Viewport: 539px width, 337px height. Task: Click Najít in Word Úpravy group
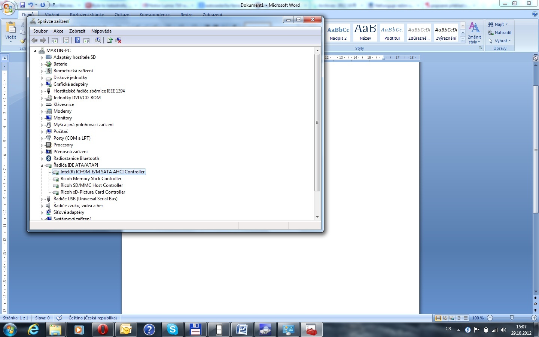pos(498,24)
